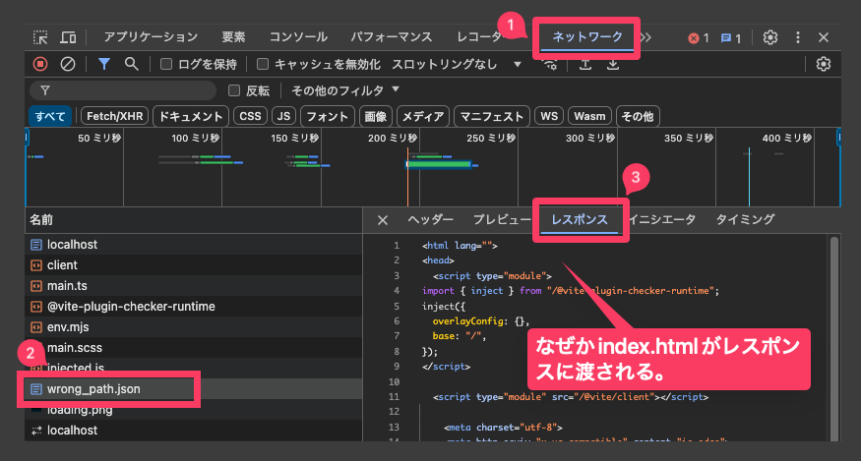Focus the filter text field
The image size is (861, 461).
click(x=123, y=90)
